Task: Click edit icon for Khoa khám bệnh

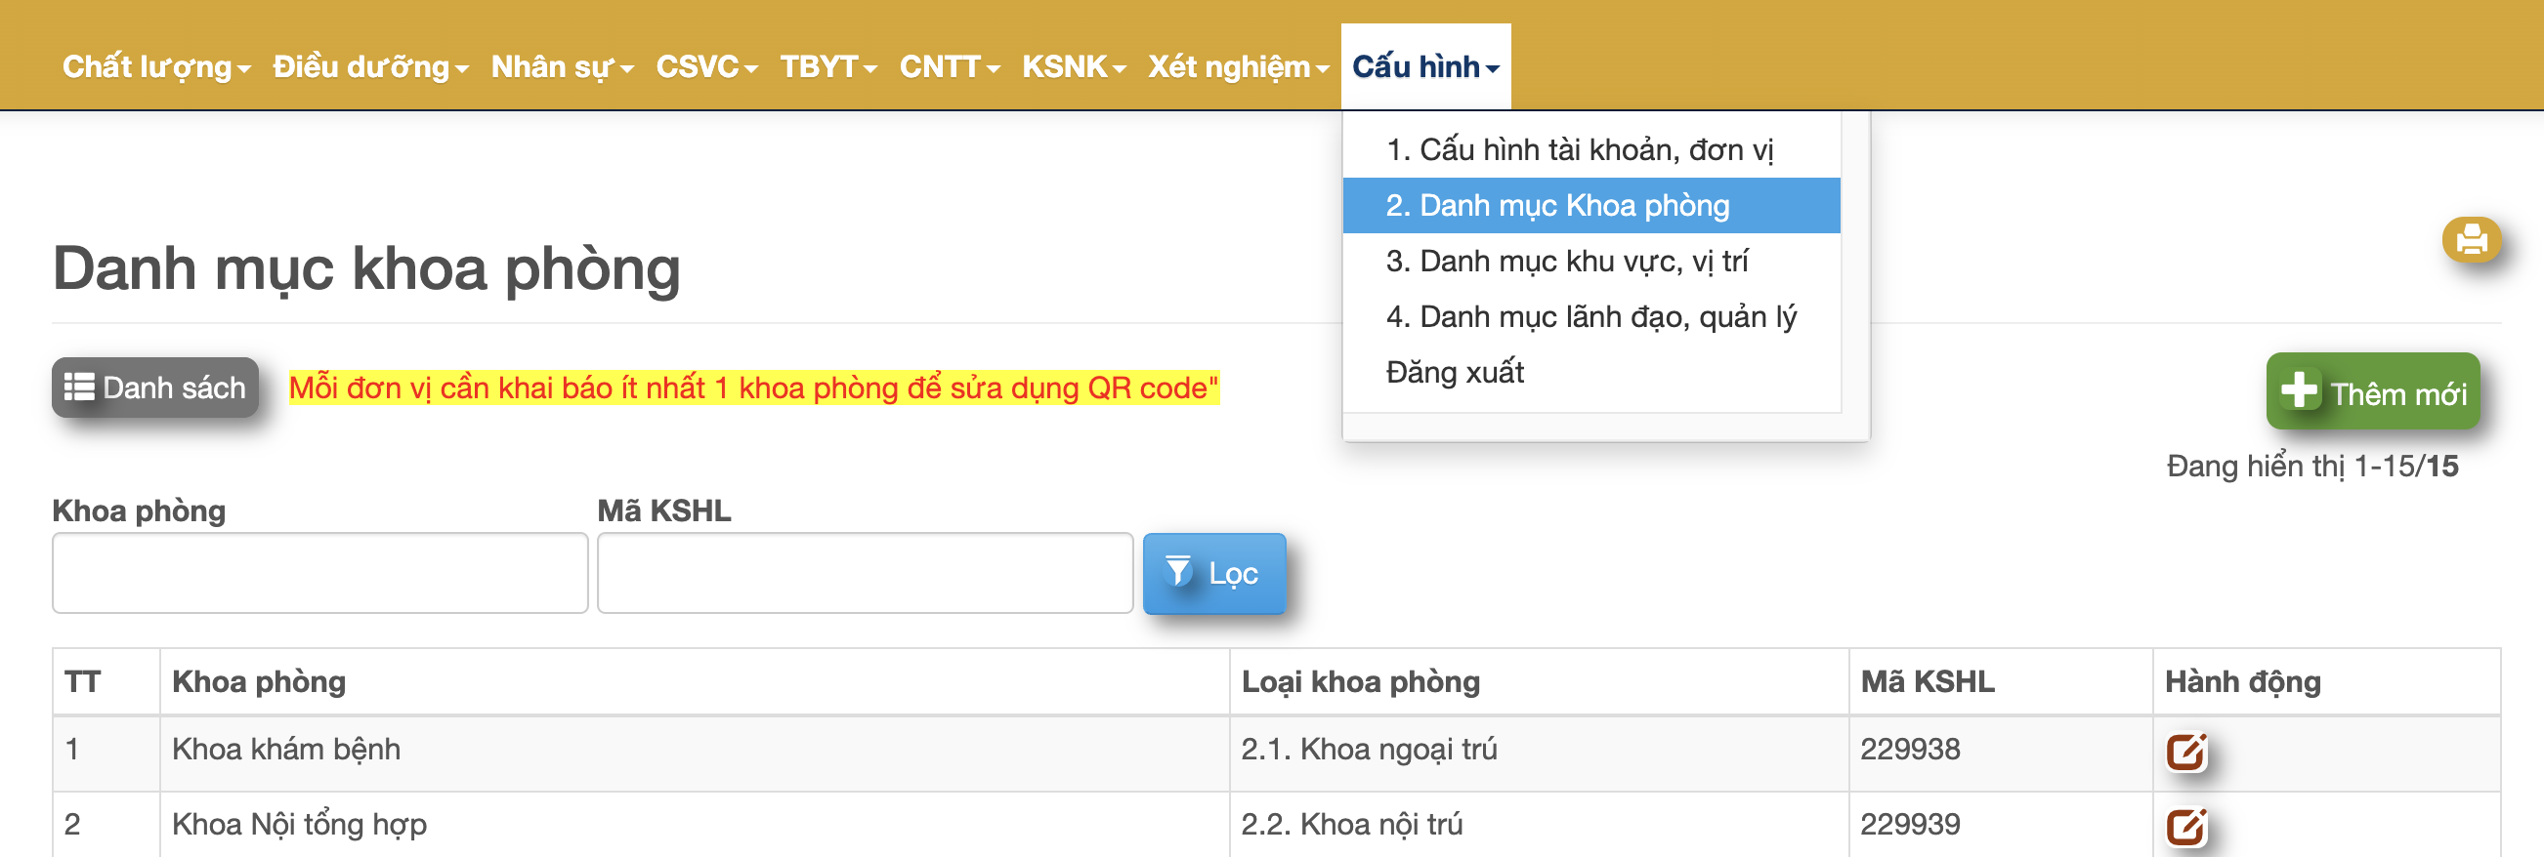Action: (x=2185, y=752)
